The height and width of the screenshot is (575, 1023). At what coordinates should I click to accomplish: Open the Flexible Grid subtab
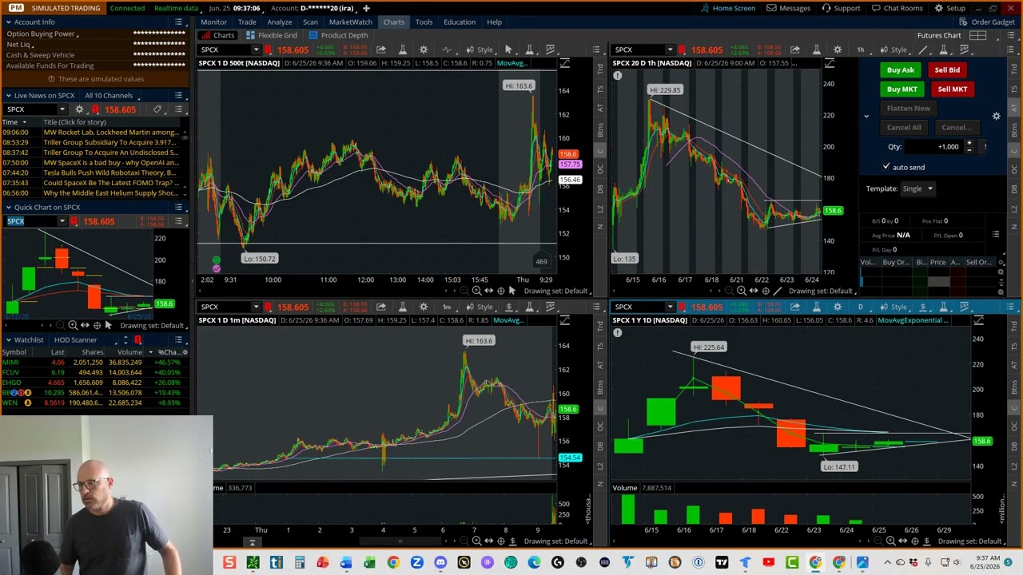[272, 35]
